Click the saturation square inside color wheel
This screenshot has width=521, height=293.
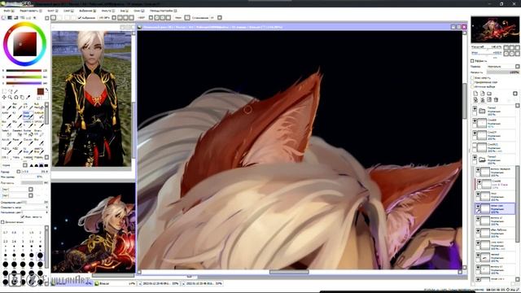(25, 44)
